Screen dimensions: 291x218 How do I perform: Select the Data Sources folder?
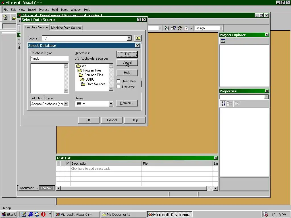pos(93,84)
